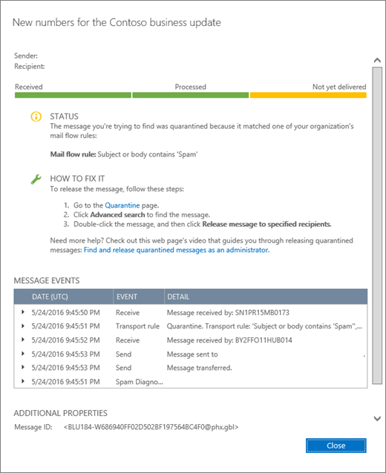Click the Close button
Image resolution: width=386 pixels, height=473 pixels.
(x=336, y=446)
